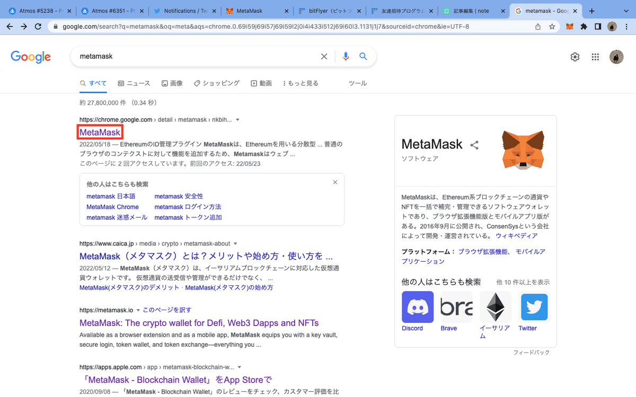
Task: Start voice search with microphone icon
Action: pos(346,56)
